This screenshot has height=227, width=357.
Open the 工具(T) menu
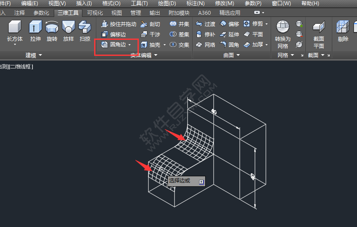[x=139, y=3]
